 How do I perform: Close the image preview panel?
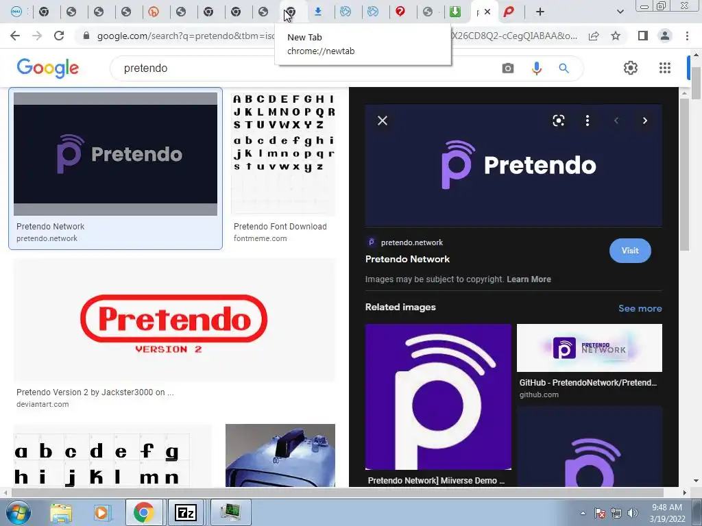(x=383, y=121)
